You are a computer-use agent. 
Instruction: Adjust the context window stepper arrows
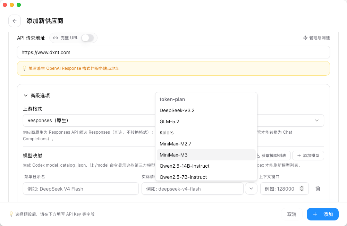click(302, 189)
